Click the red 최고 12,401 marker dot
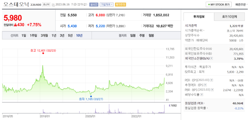 pyautogui.click(x=43, y=53)
